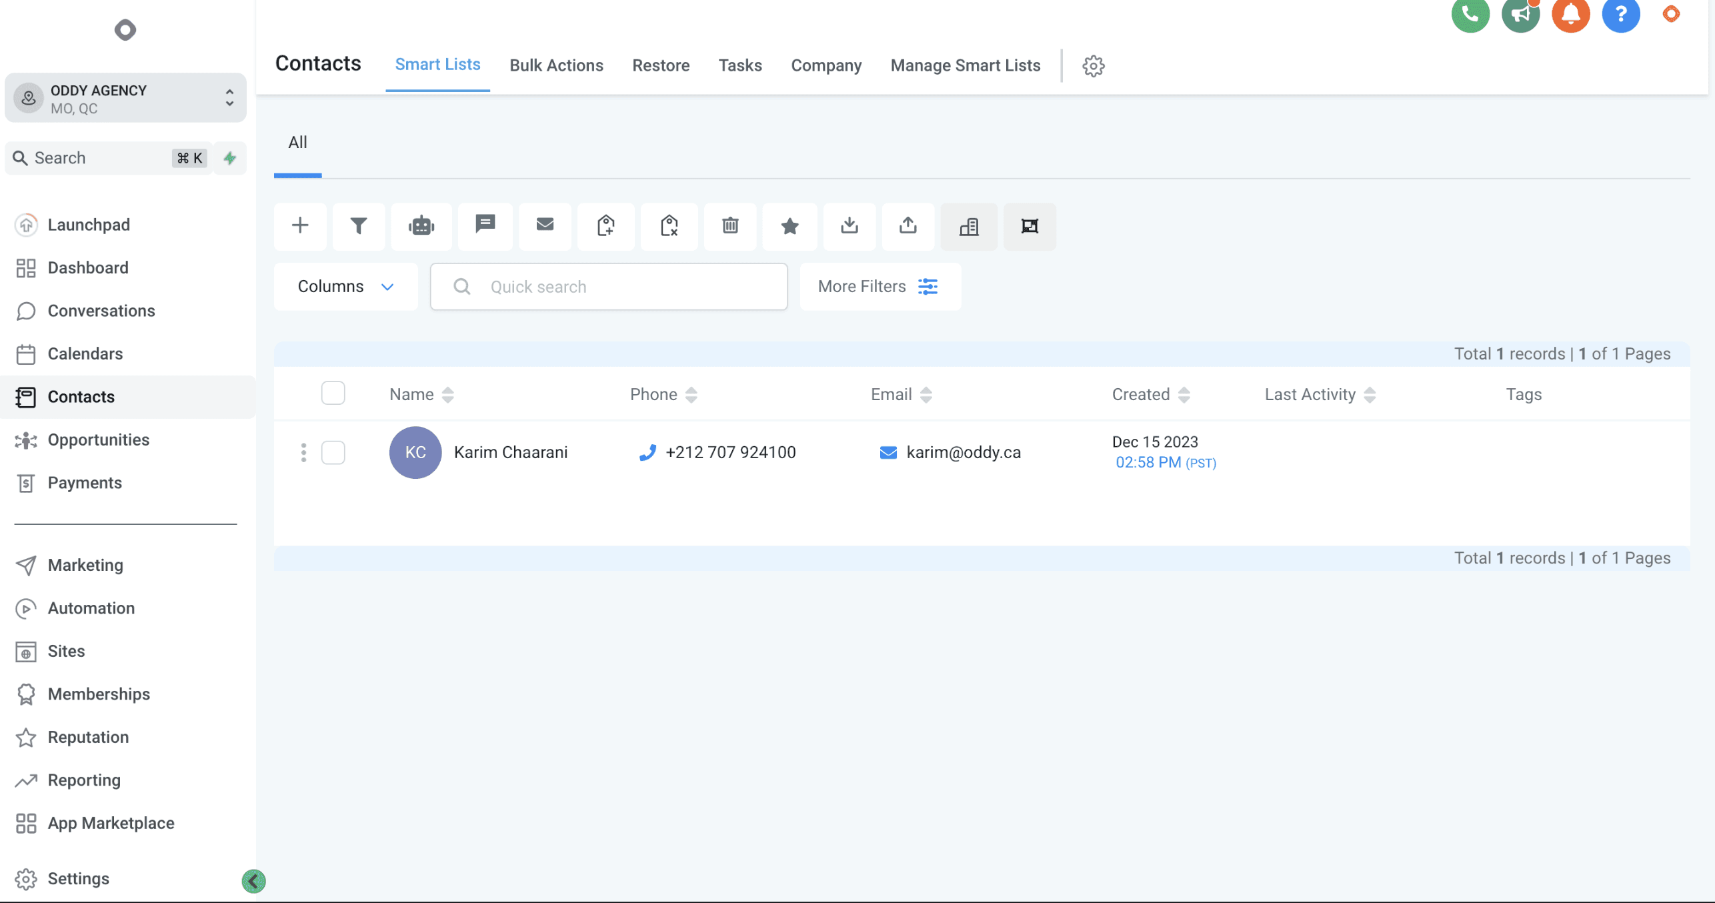Screen dimensions: 1715x903
Task: Open karim@oddy.ca email link
Action: [x=963, y=453]
